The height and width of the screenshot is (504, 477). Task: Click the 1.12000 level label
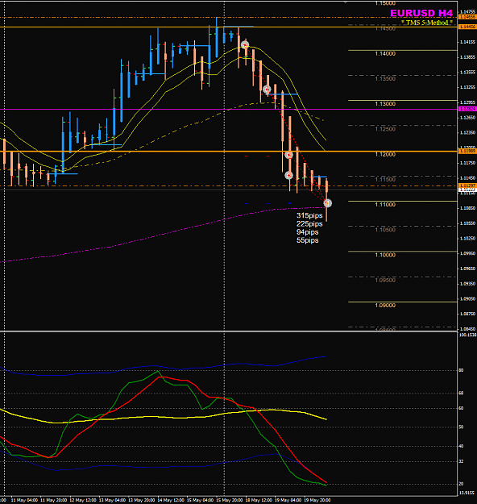[x=385, y=154]
